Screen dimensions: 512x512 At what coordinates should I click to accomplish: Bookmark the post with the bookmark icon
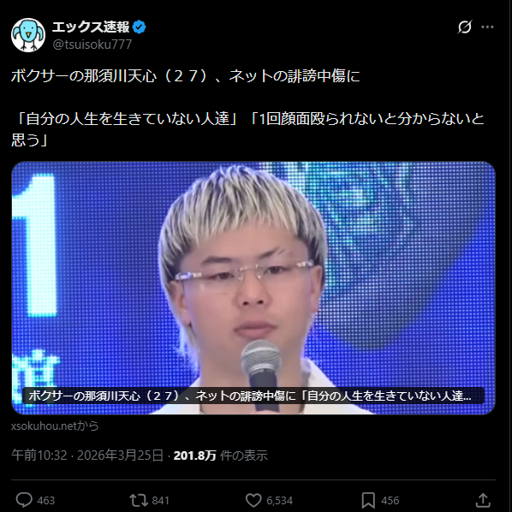(368, 500)
